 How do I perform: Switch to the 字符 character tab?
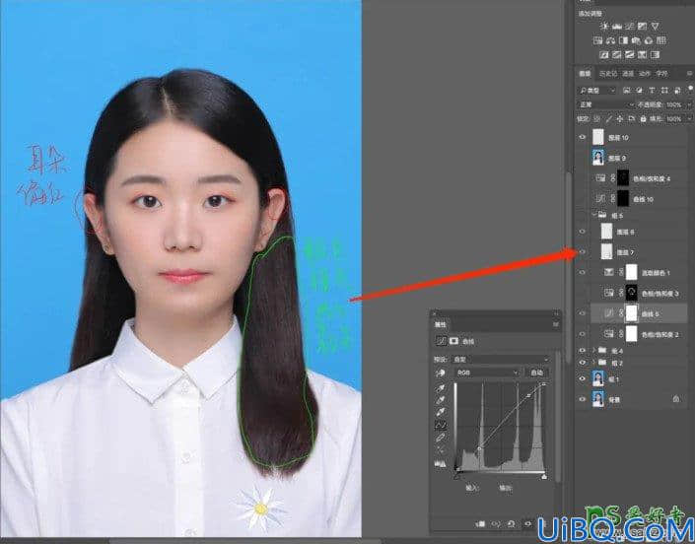pyautogui.click(x=662, y=74)
